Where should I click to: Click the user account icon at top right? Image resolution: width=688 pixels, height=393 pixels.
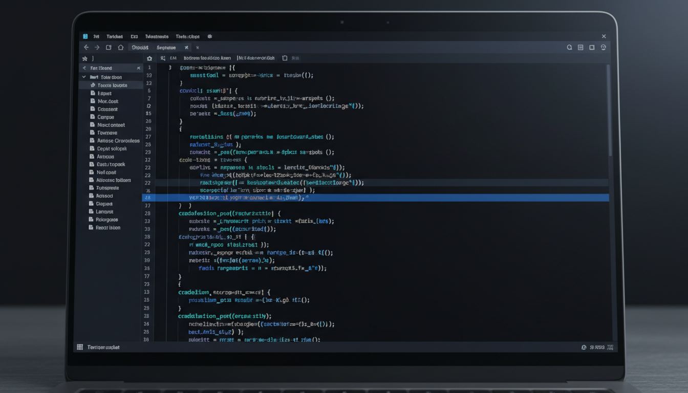tap(603, 48)
